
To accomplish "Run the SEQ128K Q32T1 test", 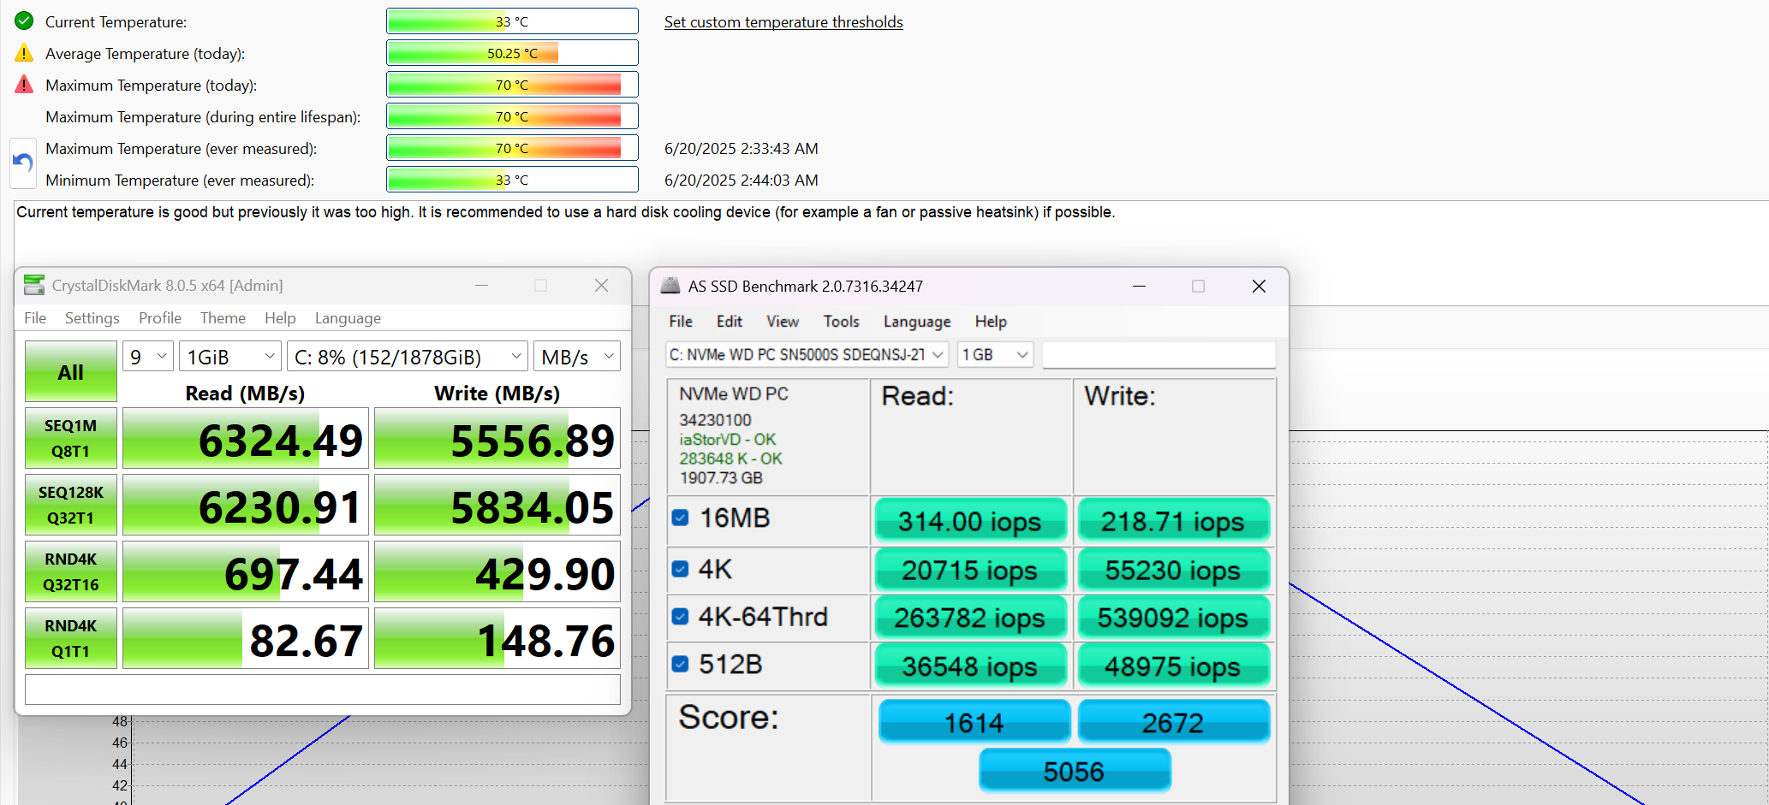I will pos(71,505).
